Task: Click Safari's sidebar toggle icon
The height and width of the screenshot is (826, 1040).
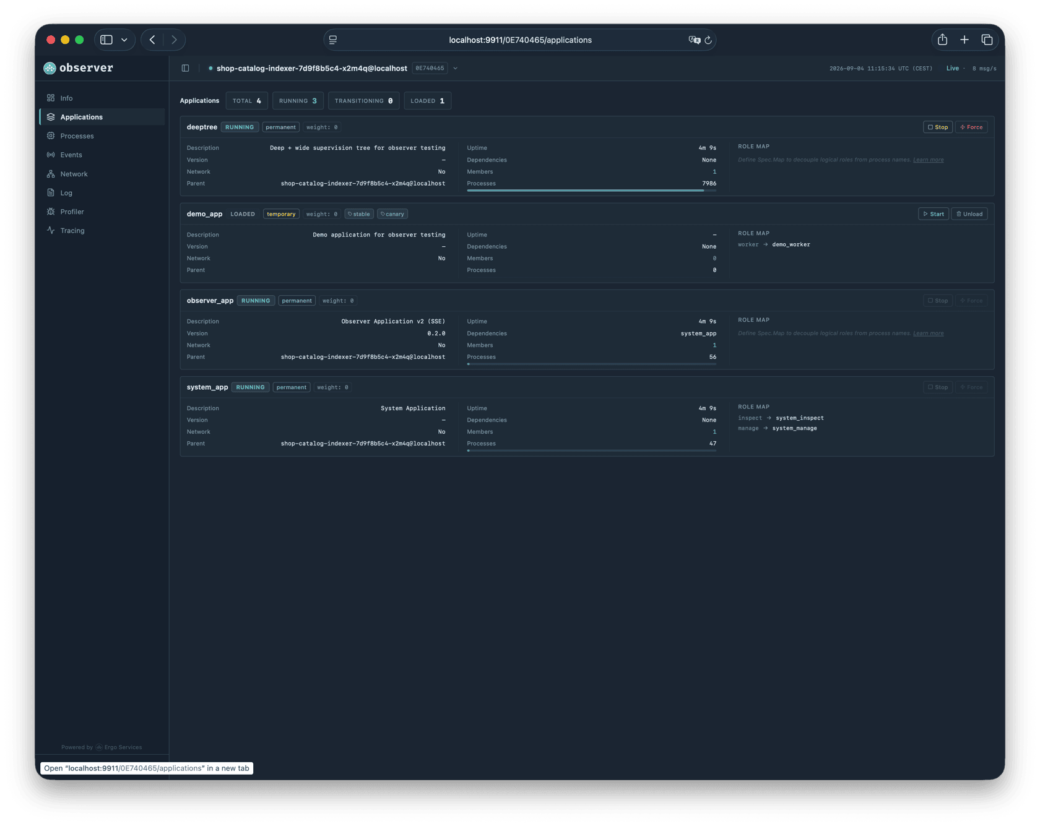Action: coord(106,40)
